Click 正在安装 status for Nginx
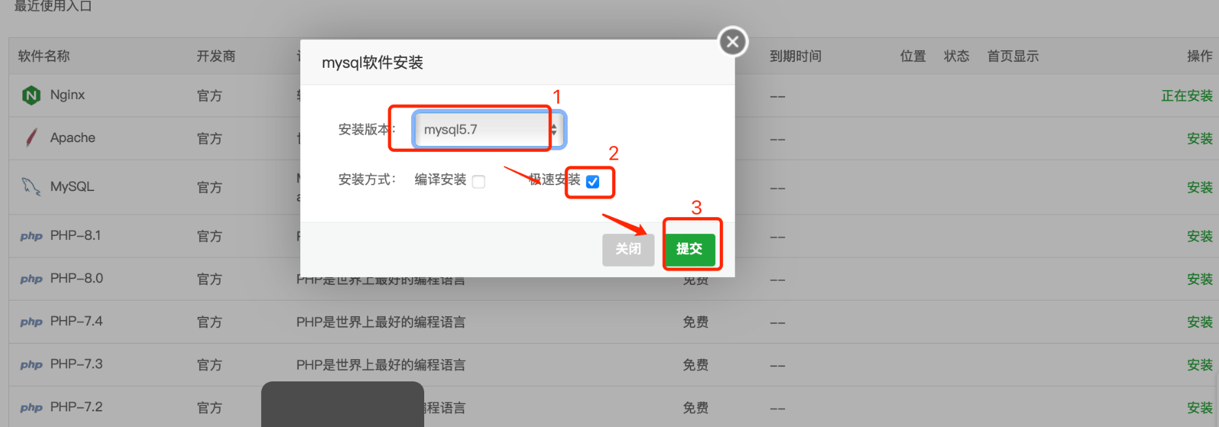 [x=1186, y=96]
